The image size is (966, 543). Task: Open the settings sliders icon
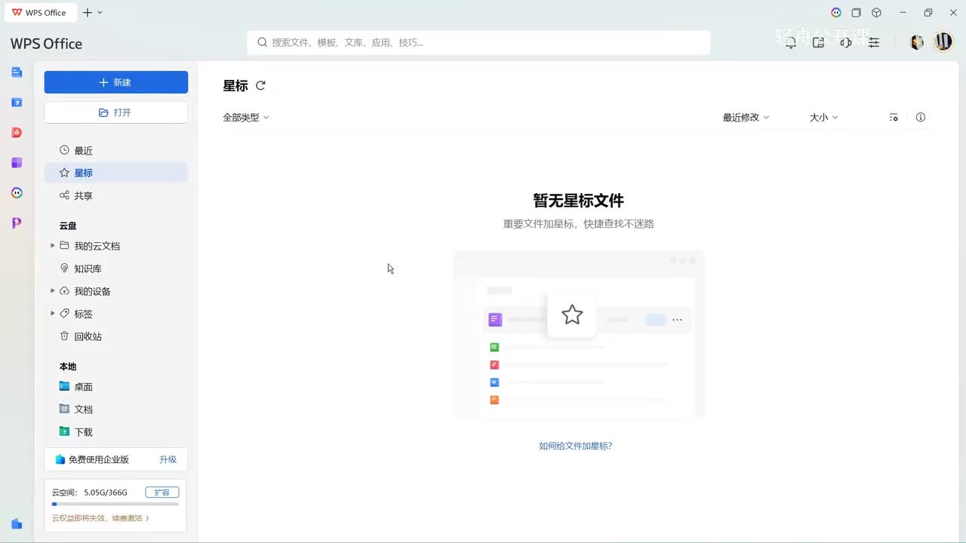[874, 43]
